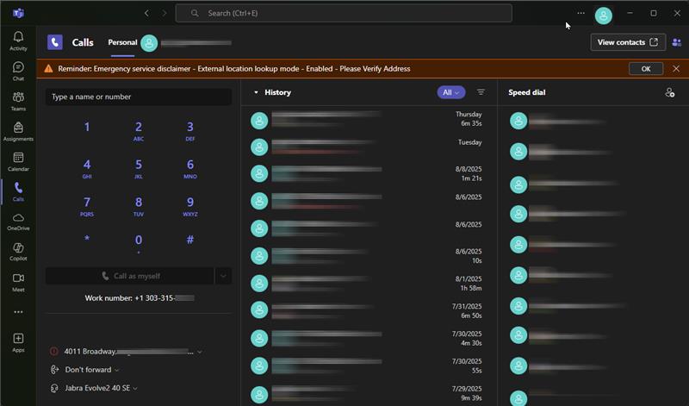Click OK on the reminder banner

point(645,69)
